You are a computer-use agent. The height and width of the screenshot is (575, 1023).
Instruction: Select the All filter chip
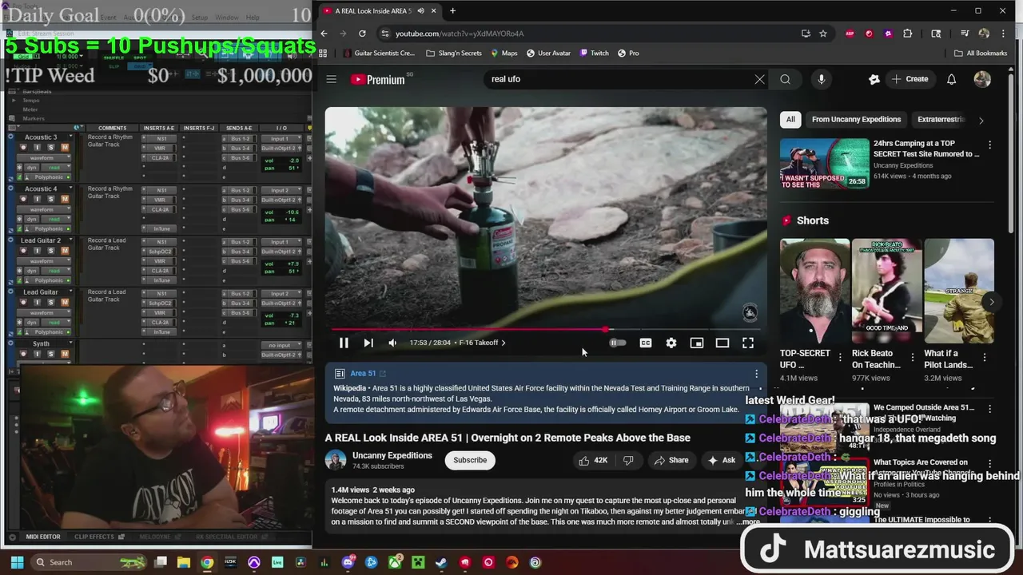coord(790,120)
